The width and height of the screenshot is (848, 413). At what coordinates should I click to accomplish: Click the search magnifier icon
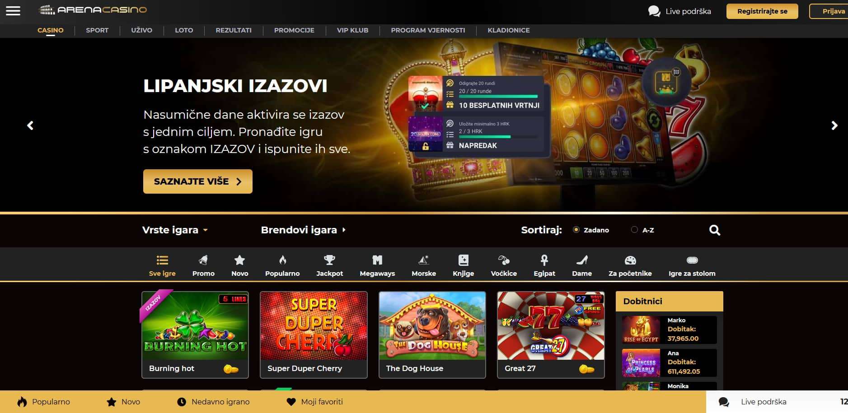pyautogui.click(x=714, y=230)
